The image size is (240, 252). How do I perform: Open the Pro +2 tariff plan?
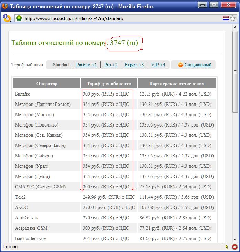(111, 65)
